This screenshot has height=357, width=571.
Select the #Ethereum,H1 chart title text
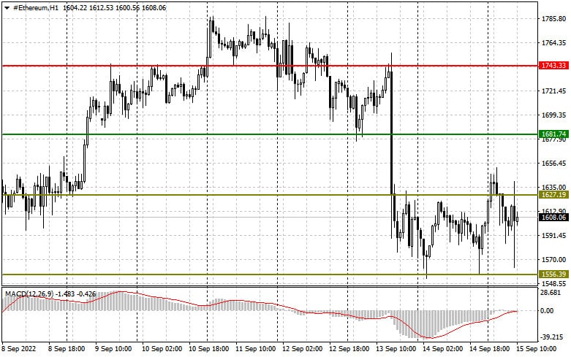pos(36,7)
